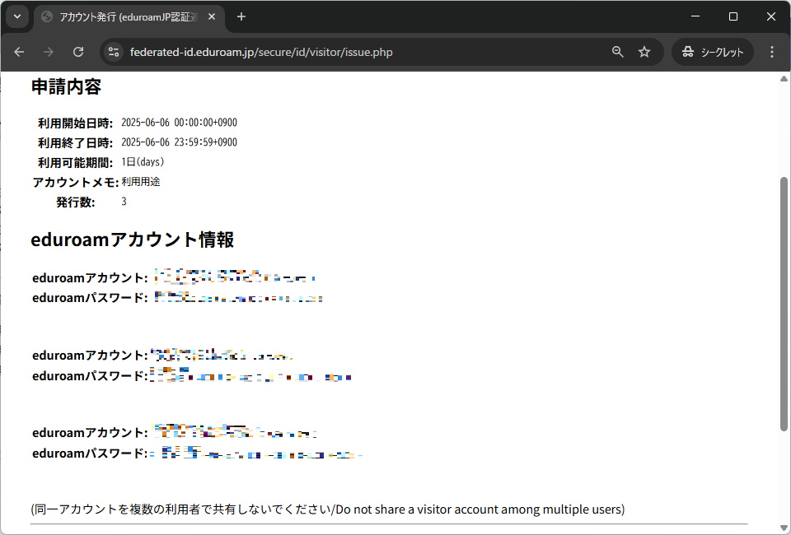Go back to the previous page
Screen dimensions: 791x535
tap(19, 52)
